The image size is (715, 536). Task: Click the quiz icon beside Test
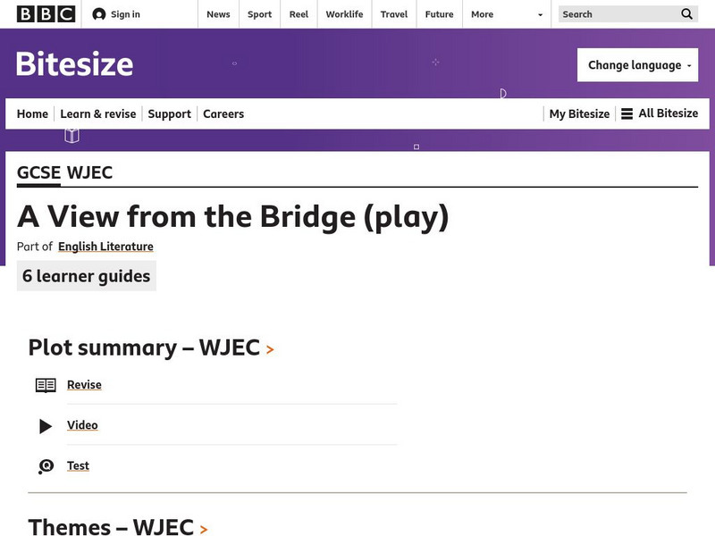tap(45, 465)
